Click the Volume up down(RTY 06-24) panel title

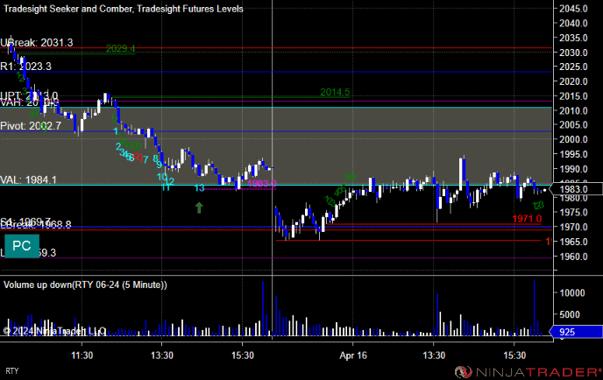(85, 285)
